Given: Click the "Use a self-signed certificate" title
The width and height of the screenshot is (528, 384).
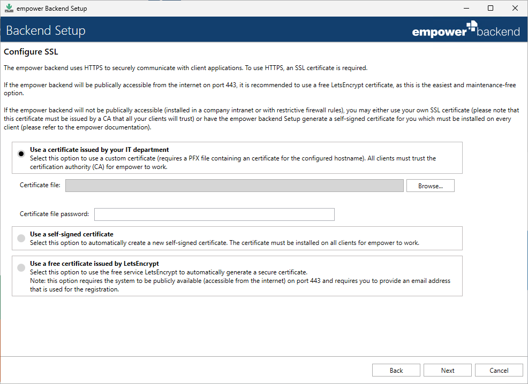Looking at the screenshot, I should [x=71, y=234].
